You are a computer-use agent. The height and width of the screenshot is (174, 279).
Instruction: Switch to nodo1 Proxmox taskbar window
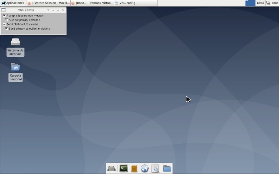92,3
